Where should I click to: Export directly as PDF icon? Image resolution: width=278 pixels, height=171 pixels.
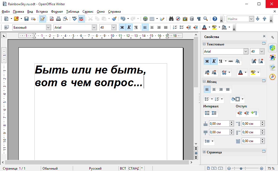point(52,19)
